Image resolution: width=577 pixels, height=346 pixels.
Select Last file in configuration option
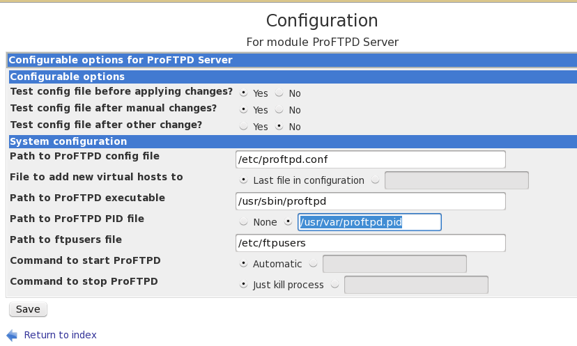(x=243, y=180)
